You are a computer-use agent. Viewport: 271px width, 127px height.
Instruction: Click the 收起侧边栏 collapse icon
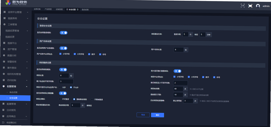(x=3, y=123)
